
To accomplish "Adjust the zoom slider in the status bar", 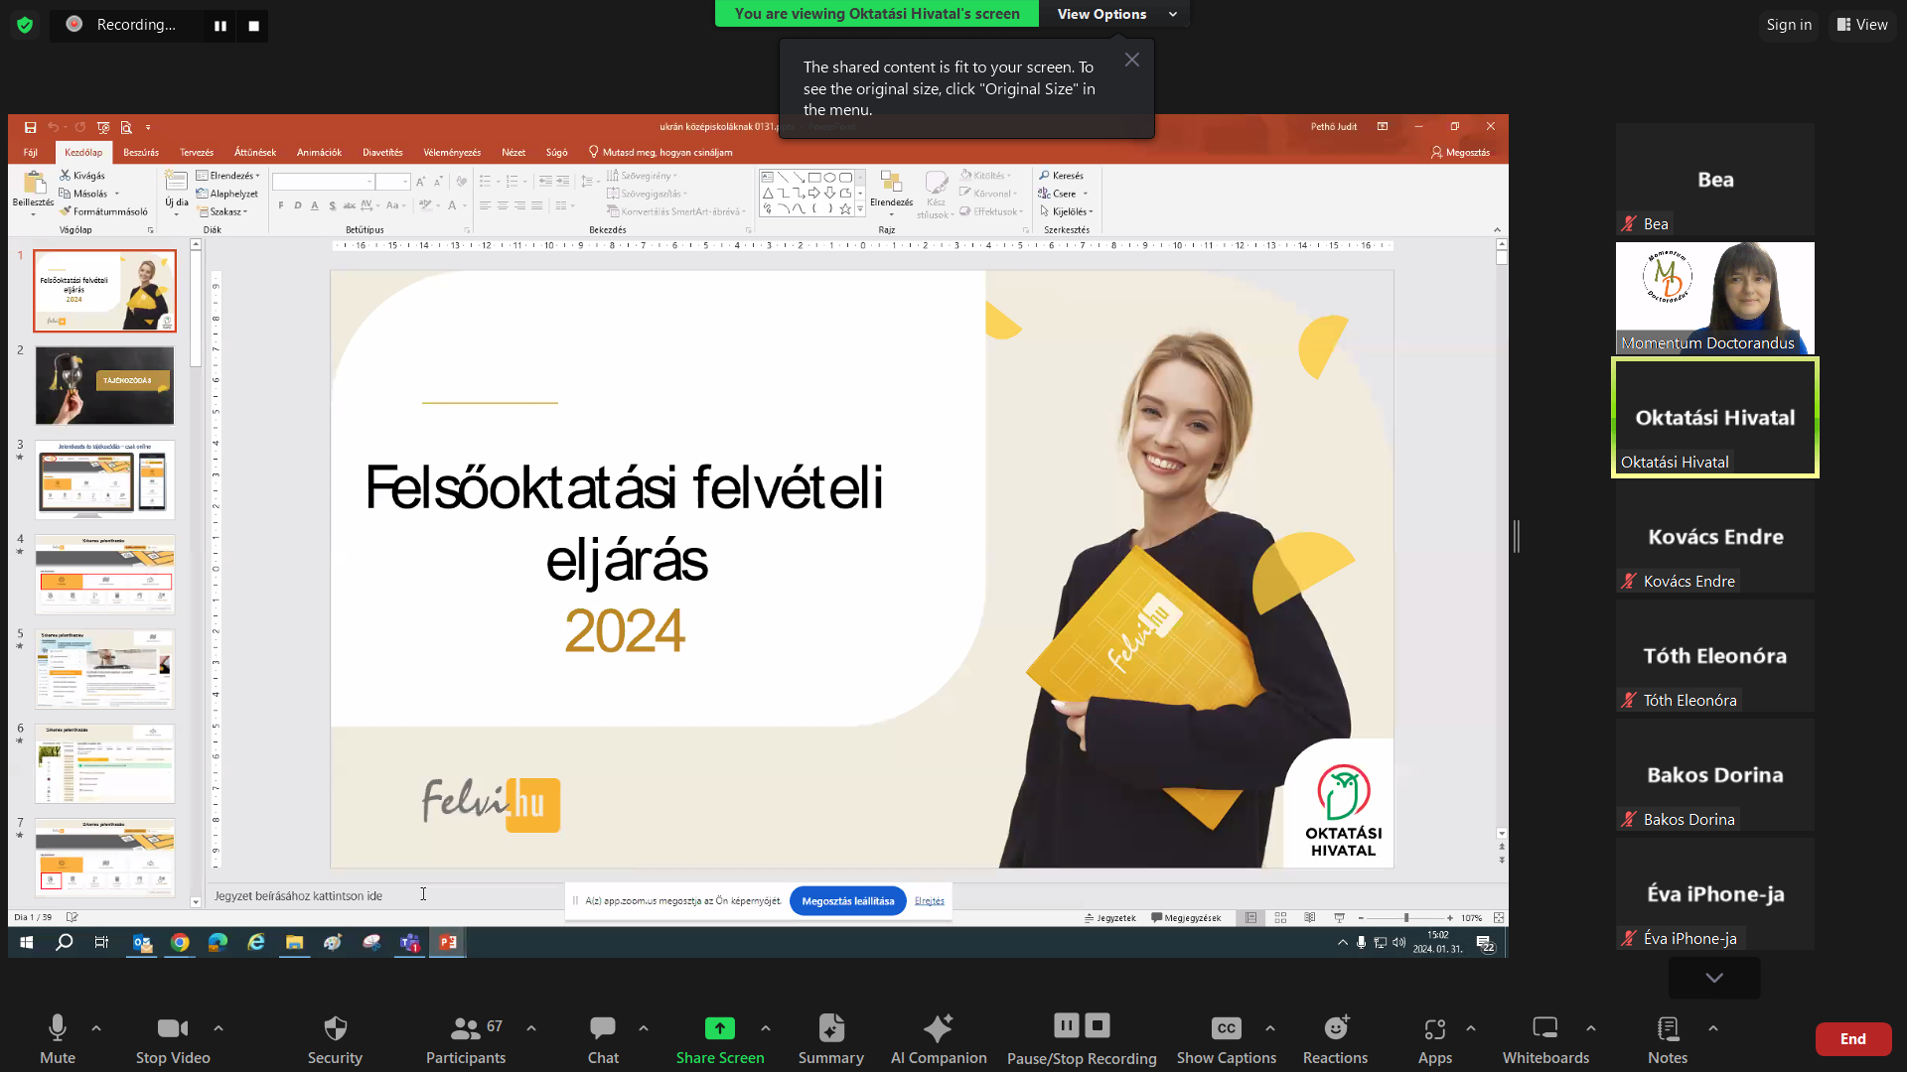I will pos(1406,917).
